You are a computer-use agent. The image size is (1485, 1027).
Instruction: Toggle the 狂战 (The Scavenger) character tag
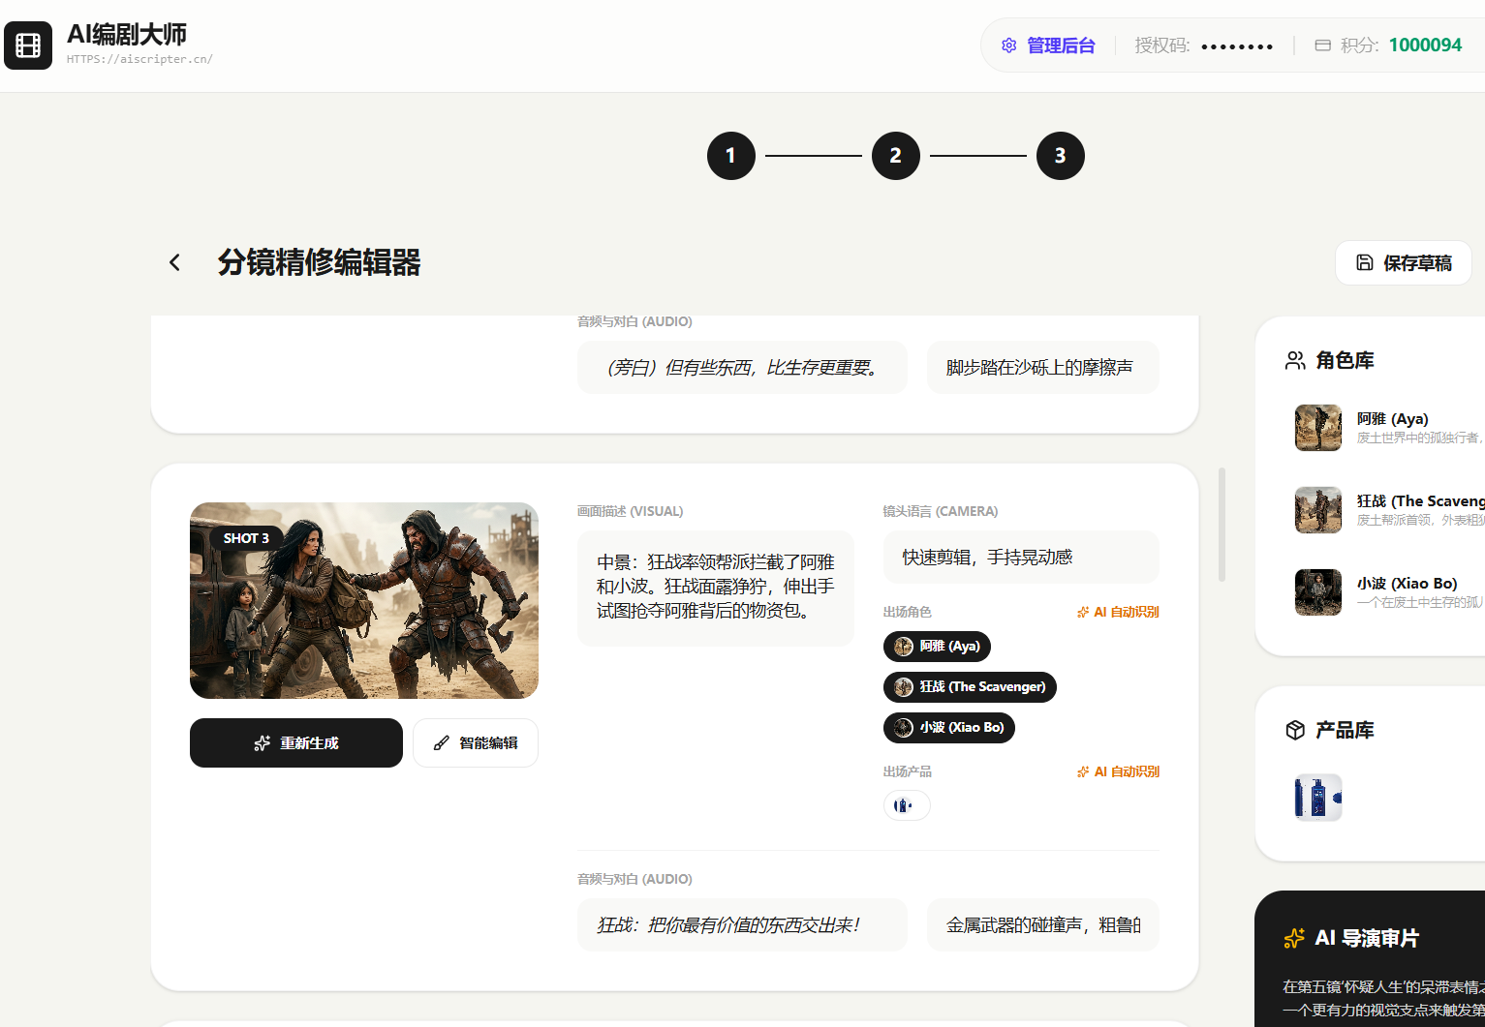[x=970, y=687]
